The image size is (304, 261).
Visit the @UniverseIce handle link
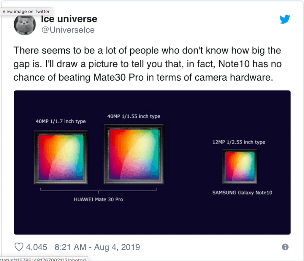pyautogui.click(x=68, y=30)
